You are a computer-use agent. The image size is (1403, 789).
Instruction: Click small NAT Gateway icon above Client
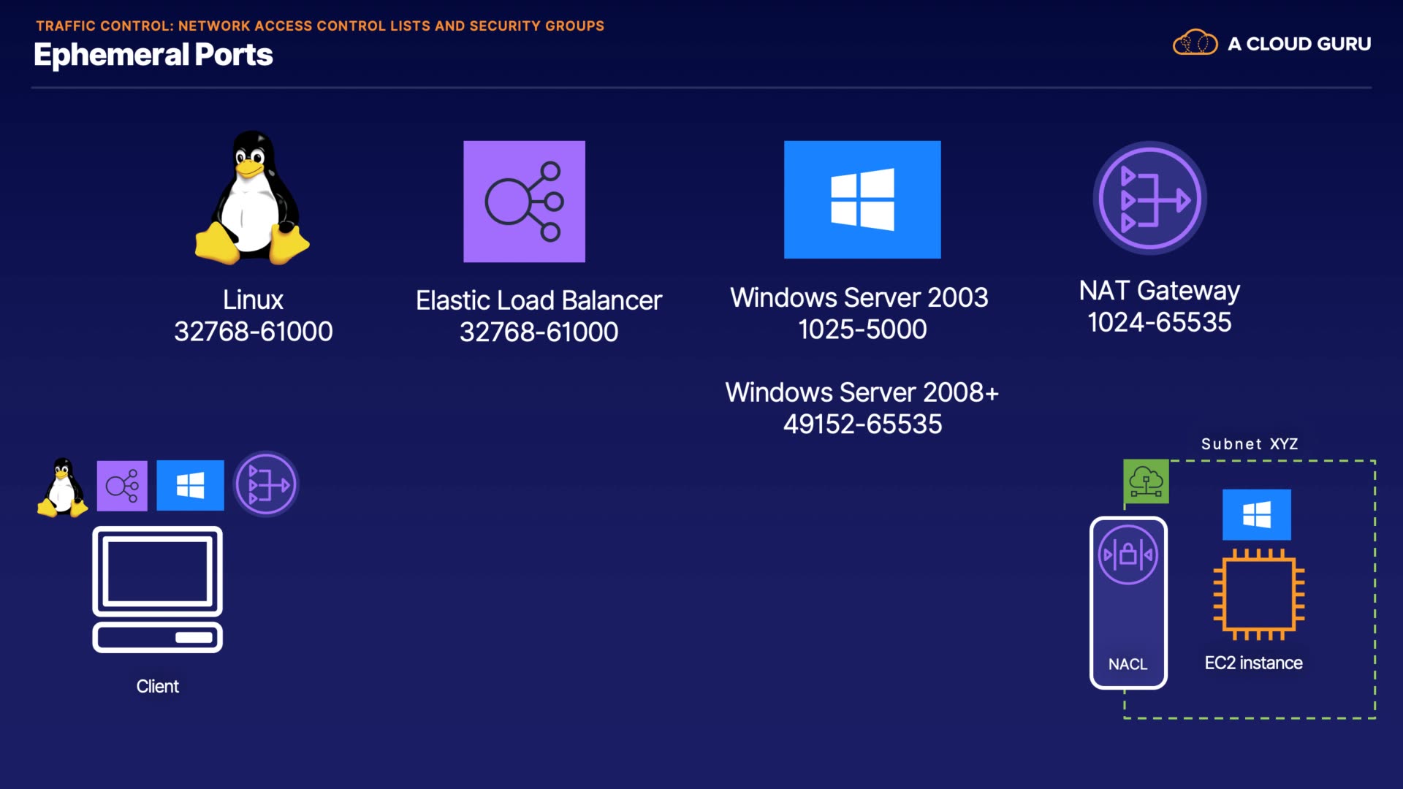pos(266,484)
